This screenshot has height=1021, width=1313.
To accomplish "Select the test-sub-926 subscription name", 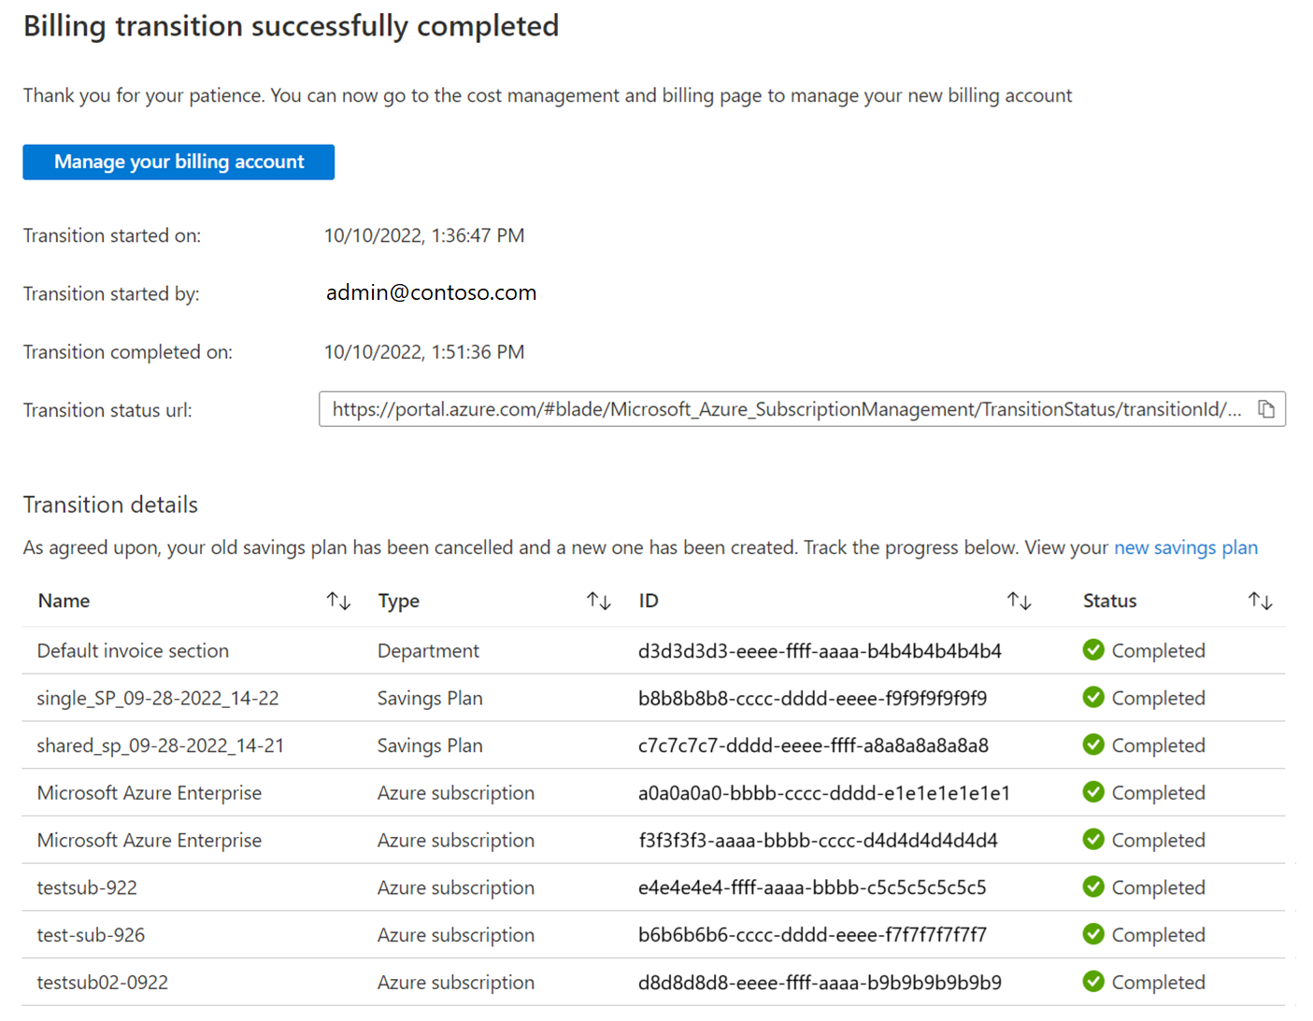I will pos(91,935).
